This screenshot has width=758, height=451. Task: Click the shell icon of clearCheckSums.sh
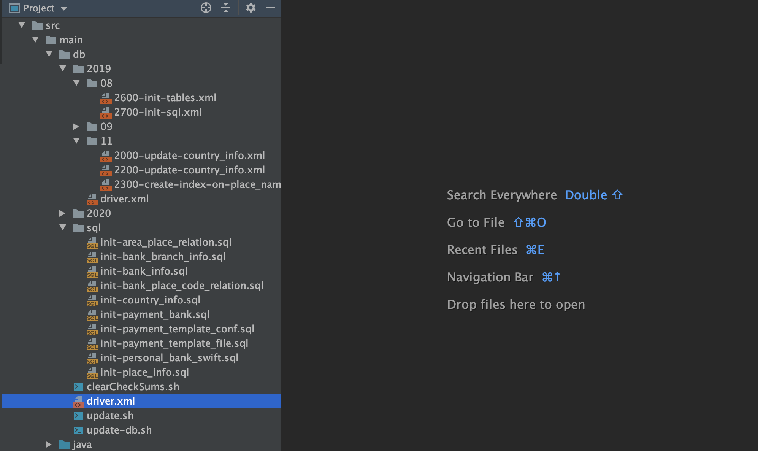point(78,387)
